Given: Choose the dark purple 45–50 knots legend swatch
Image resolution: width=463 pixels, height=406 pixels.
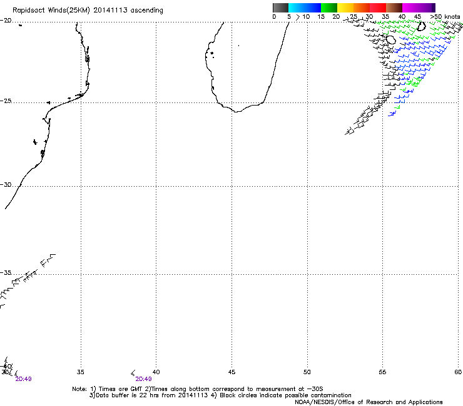Looking at the screenshot, I should 427,7.
